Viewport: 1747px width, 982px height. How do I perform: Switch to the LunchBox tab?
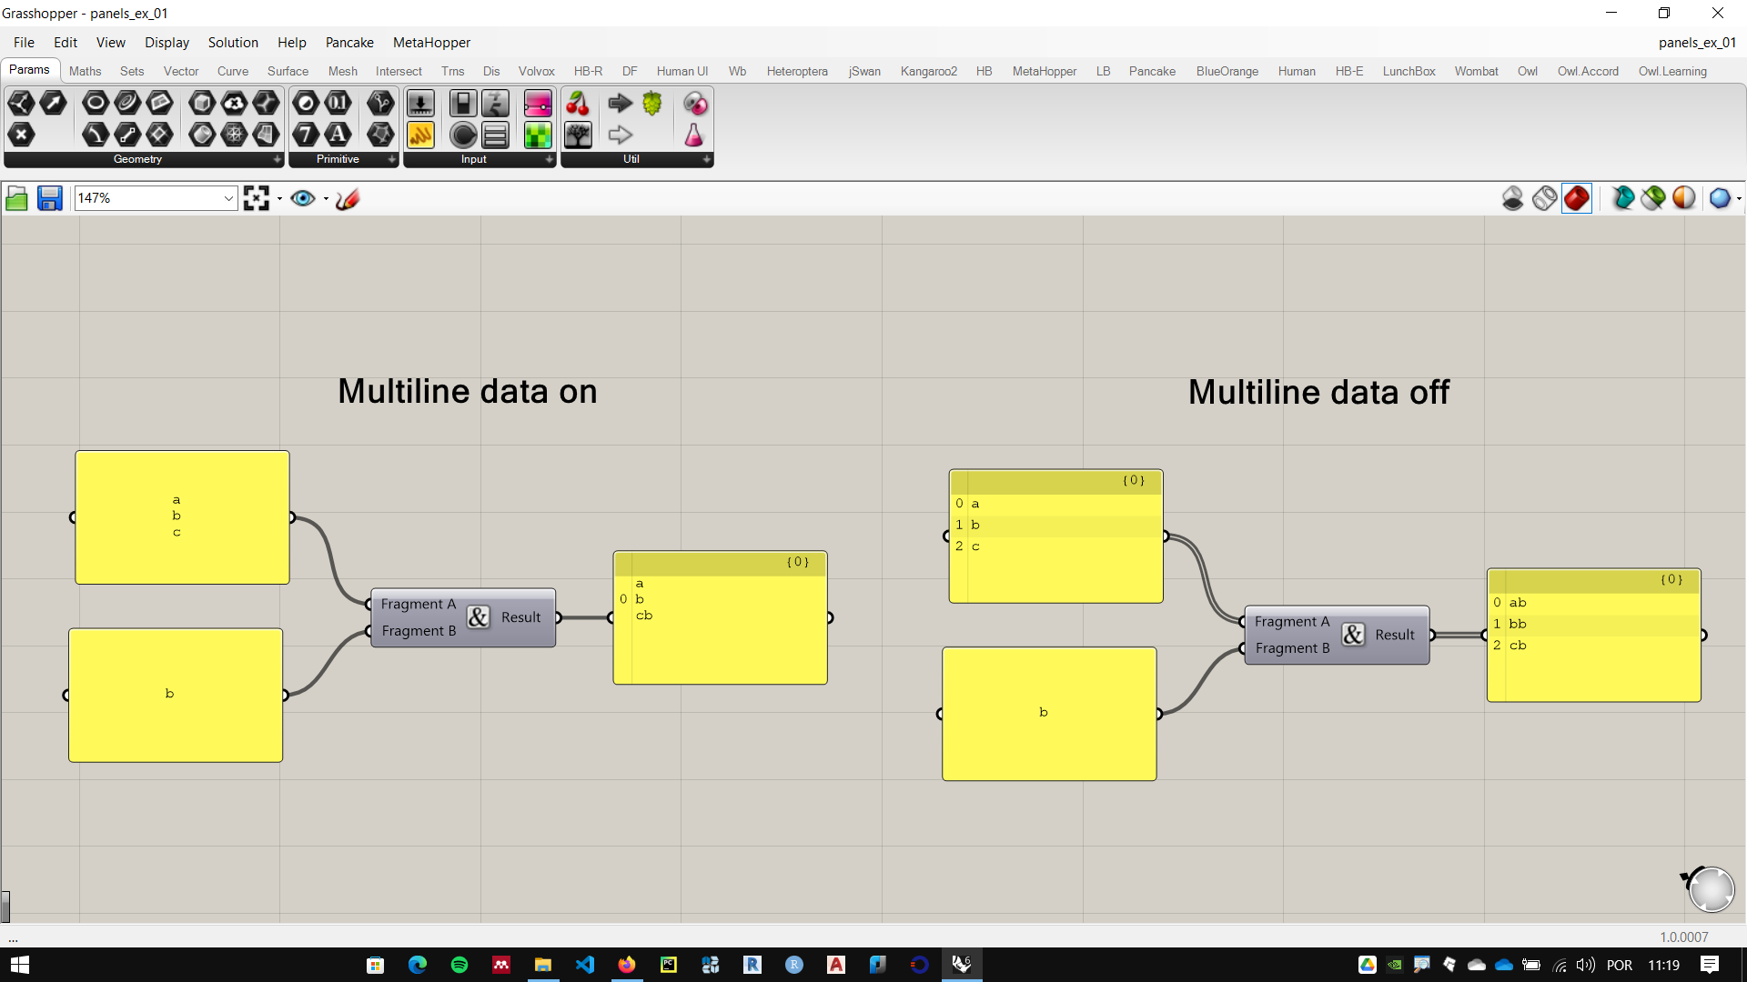1409,71
